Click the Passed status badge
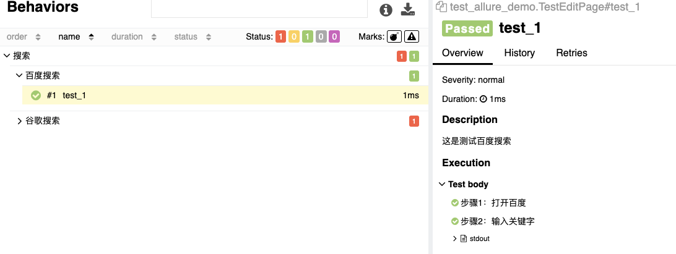Screen dimensions: 676x254 coord(467,28)
